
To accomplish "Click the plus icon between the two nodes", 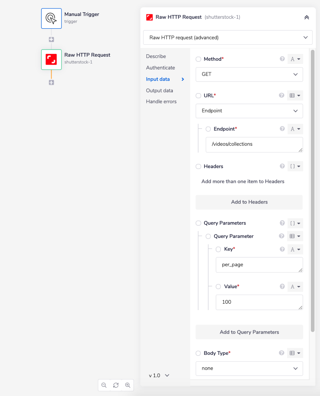I will pyautogui.click(x=51, y=40).
